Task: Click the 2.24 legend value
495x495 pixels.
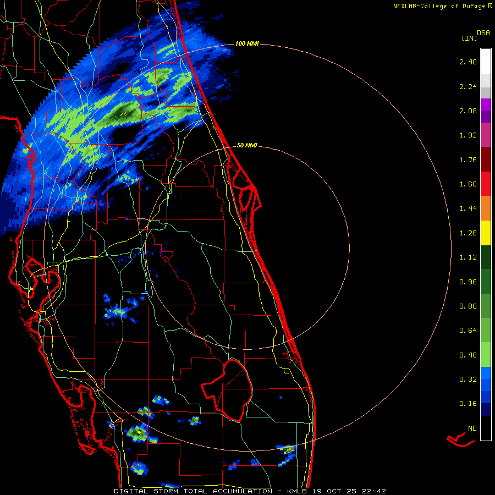Action: [468, 86]
